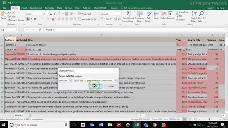
Task: Click the Undo arrow icon
Action: tap(10, 2)
